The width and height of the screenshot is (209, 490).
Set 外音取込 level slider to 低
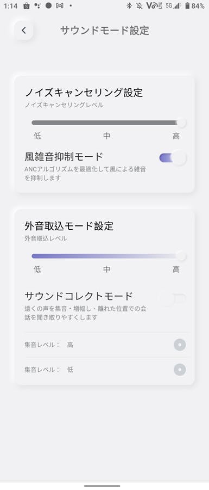(x=34, y=256)
